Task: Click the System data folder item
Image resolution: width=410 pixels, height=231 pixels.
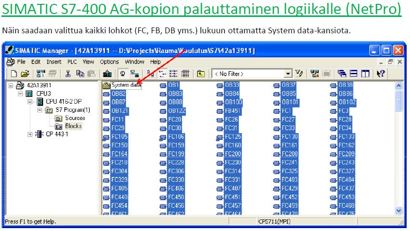Action: [x=126, y=85]
